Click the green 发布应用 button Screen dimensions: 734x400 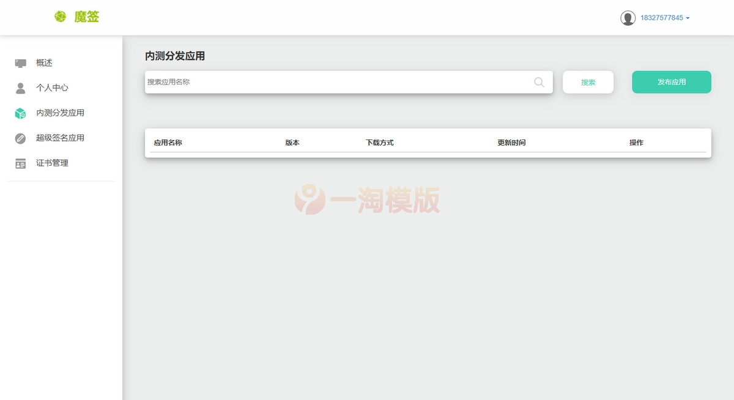coord(671,81)
